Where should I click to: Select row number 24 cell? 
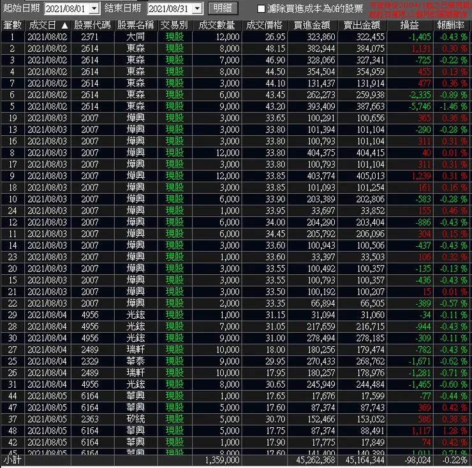[x=12, y=210]
